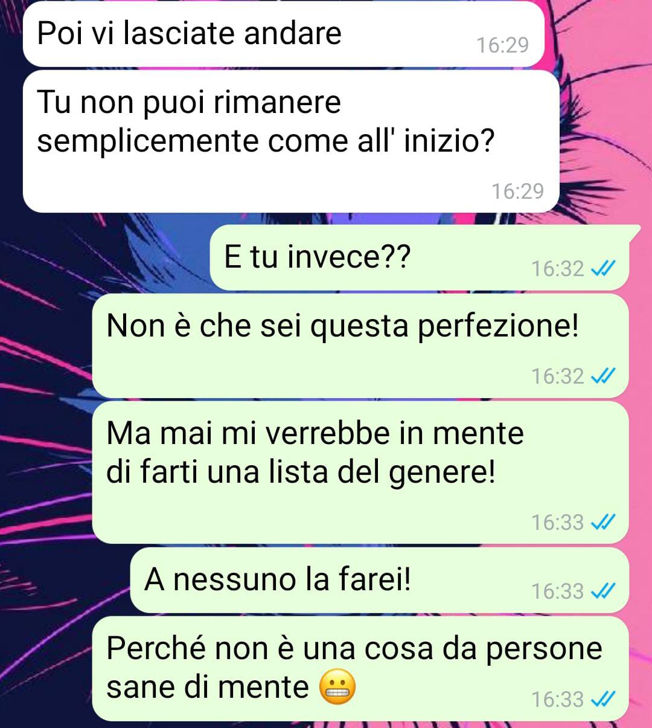Click 16:33 timestamp of 'sane di mente' message

[557, 700]
